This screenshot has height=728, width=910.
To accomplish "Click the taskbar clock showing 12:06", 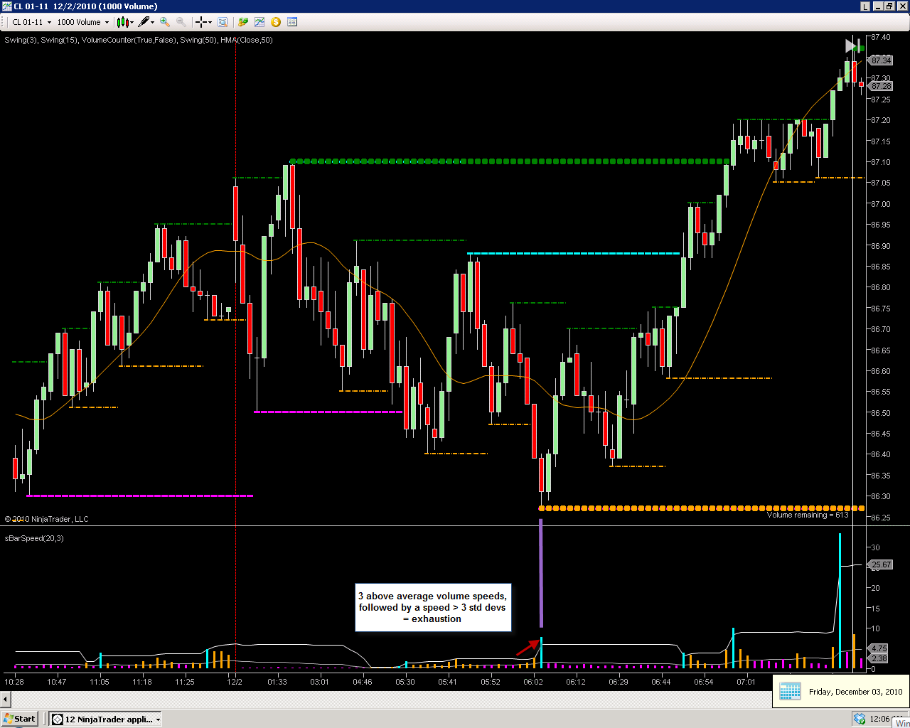I will 880,719.
